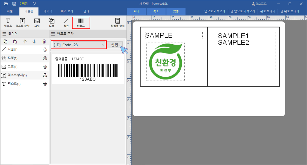
Task: Toggle print icon for 그림(1) layer
Action: click(x=45, y=67)
